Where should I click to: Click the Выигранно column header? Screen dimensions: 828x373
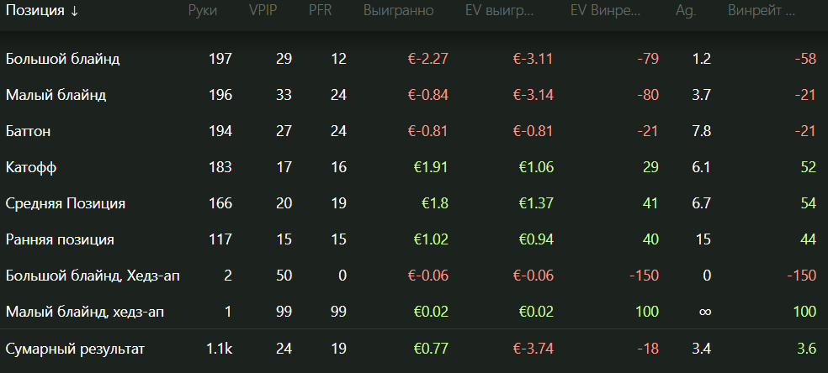[399, 11]
